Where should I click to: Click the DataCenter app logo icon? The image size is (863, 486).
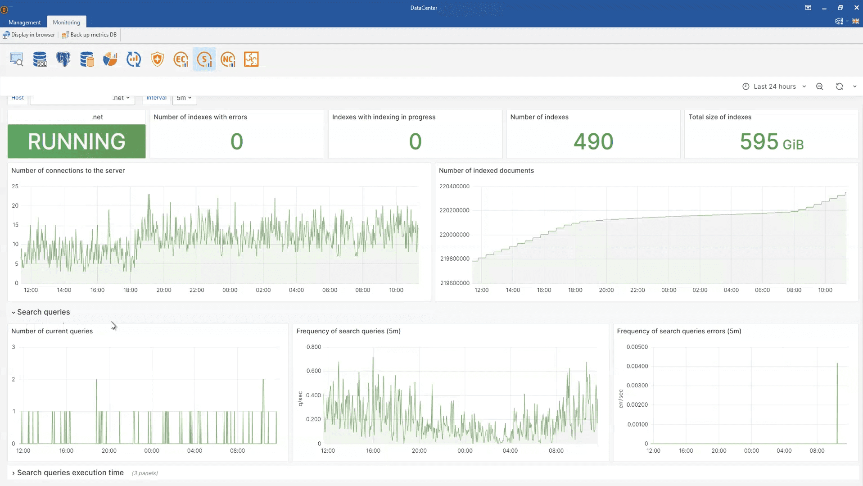coord(4,9)
